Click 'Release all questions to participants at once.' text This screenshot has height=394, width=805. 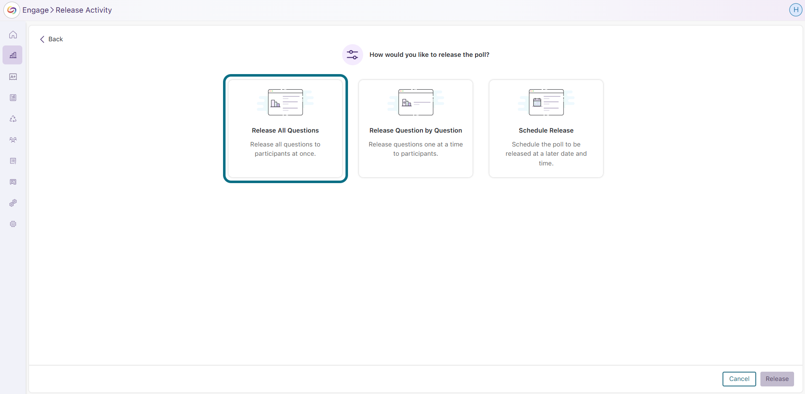(x=285, y=149)
